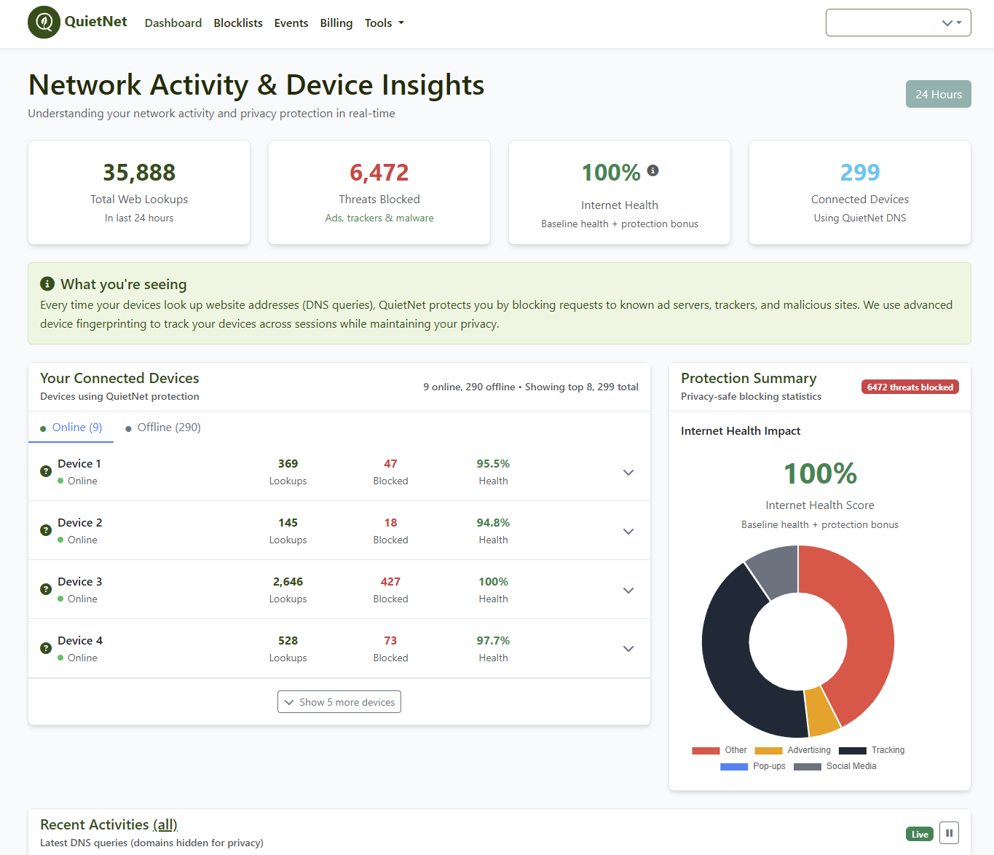Expand the Device 4 row chevron

pyautogui.click(x=628, y=648)
